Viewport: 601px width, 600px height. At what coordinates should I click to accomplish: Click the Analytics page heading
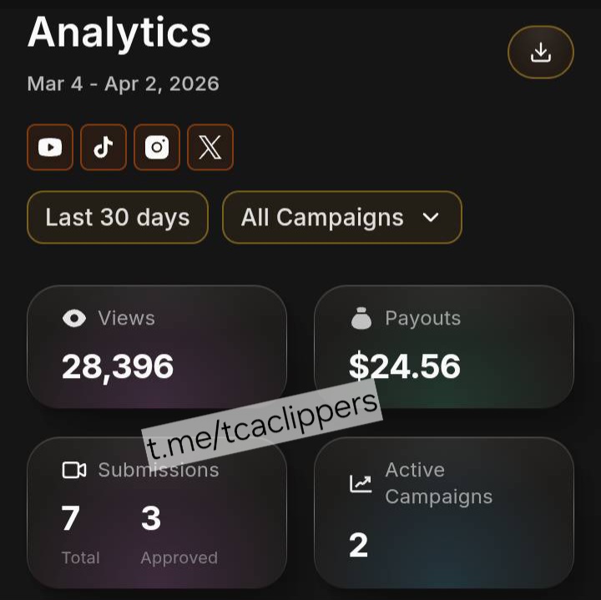coord(119,33)
